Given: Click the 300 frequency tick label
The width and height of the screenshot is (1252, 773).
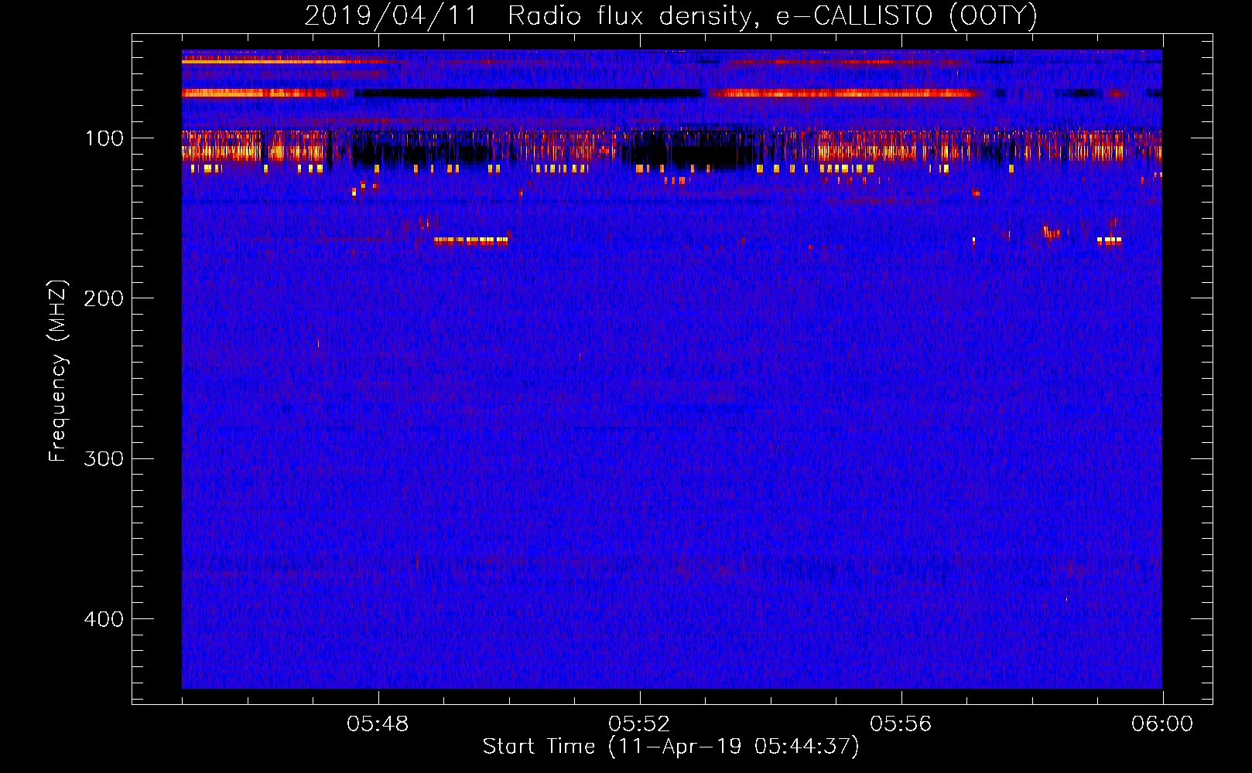Looking at the screenshot, I should [104, 458].
